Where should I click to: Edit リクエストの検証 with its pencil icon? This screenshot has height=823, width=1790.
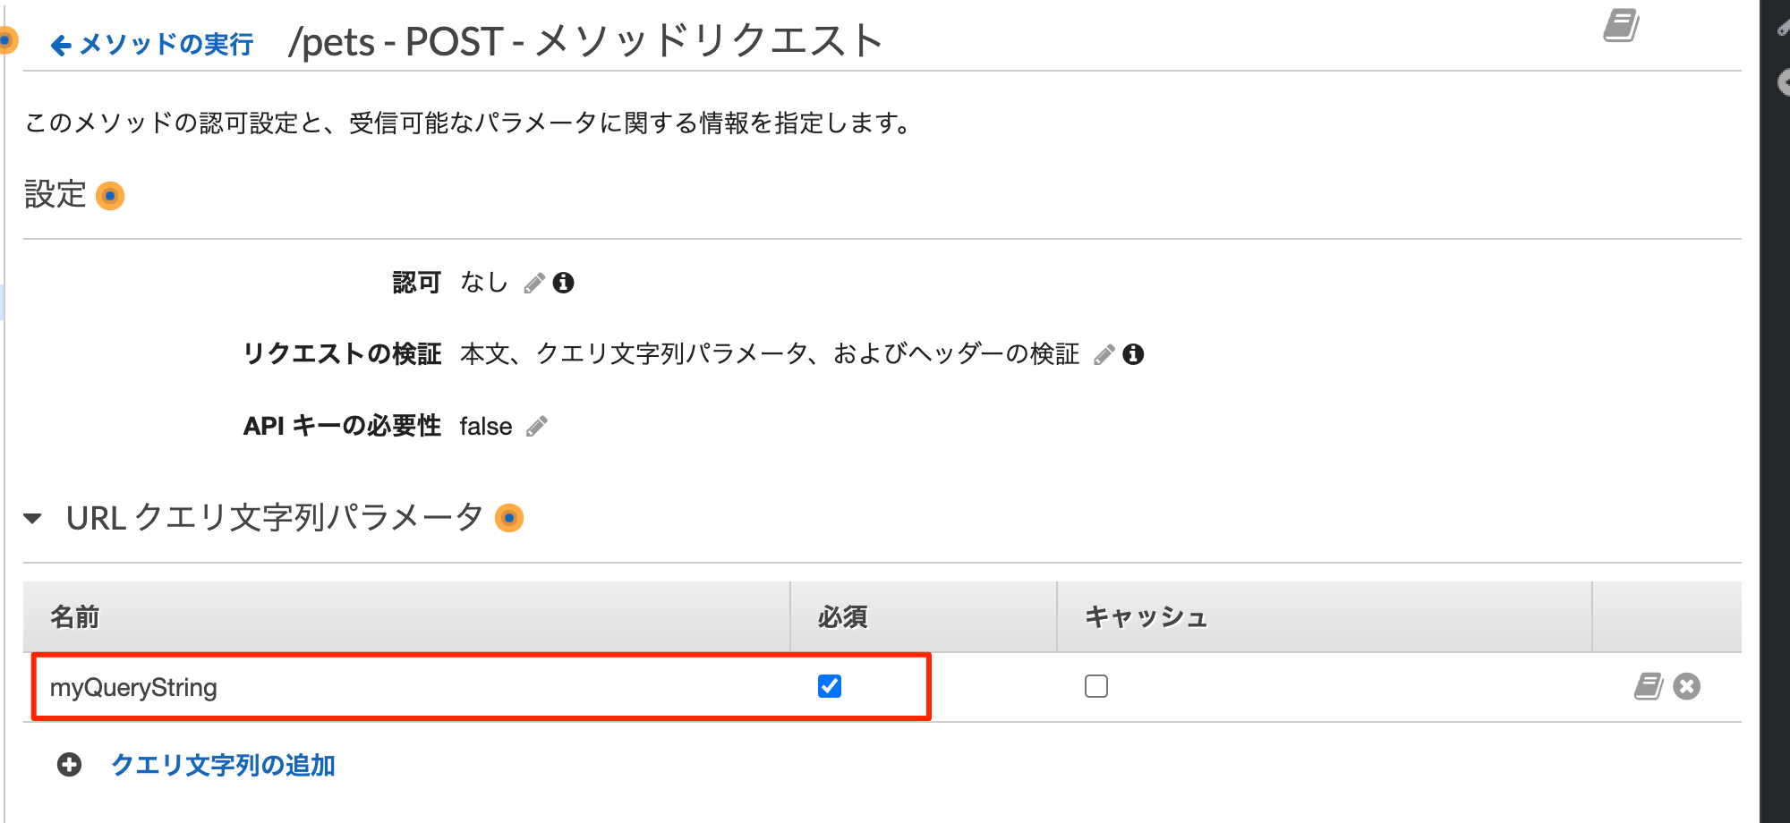[1104, 355]
